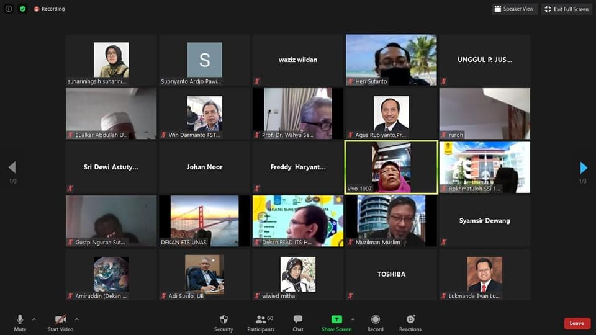Open the Reactions emoji icon
This screenshot has height=335, width=596.
410,319
